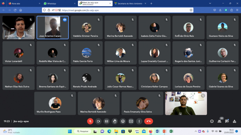Open the chat with everyone
This screenshot has width=241, height=135.
tap(227, 121)
